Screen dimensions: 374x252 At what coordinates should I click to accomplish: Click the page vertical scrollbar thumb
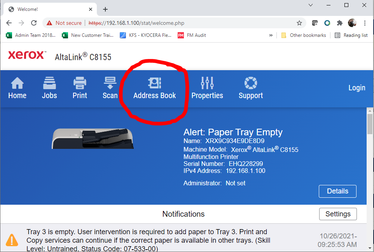click(370, 124)
